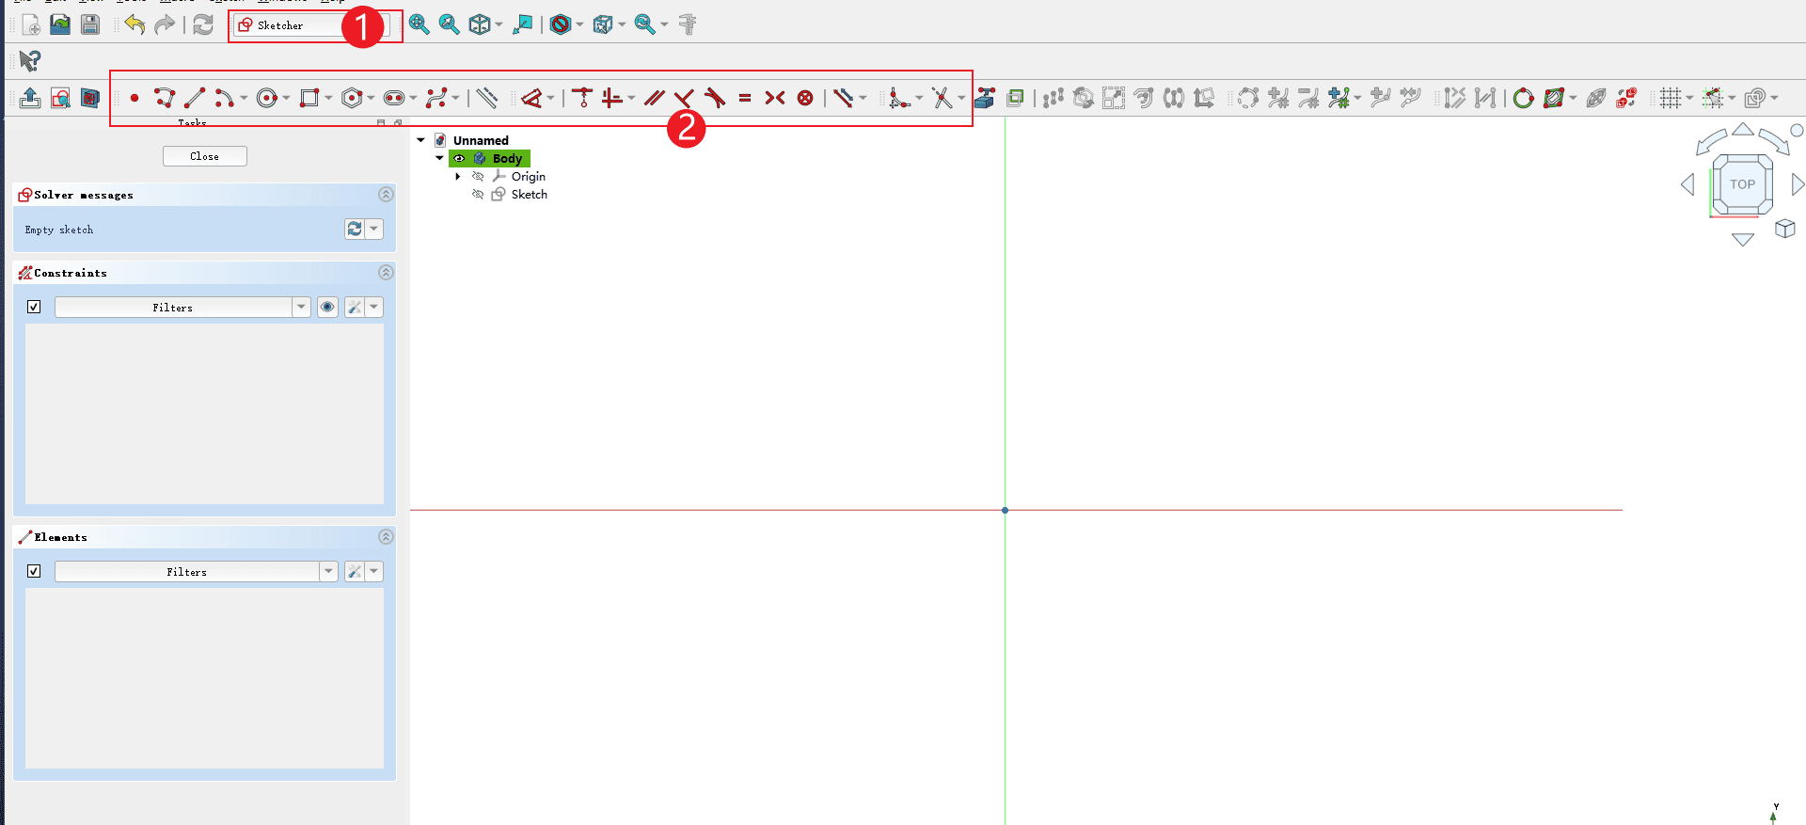Select the Sketch item in tree
Image resolution: width=1806 pixels, height=825 pixels.
(529, 195)
